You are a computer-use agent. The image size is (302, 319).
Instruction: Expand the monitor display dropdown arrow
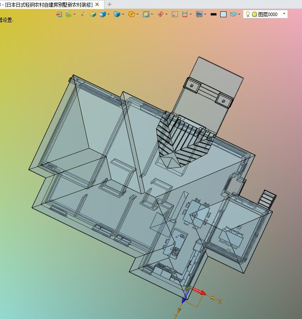pyautogui.click(x=205, y=14)
